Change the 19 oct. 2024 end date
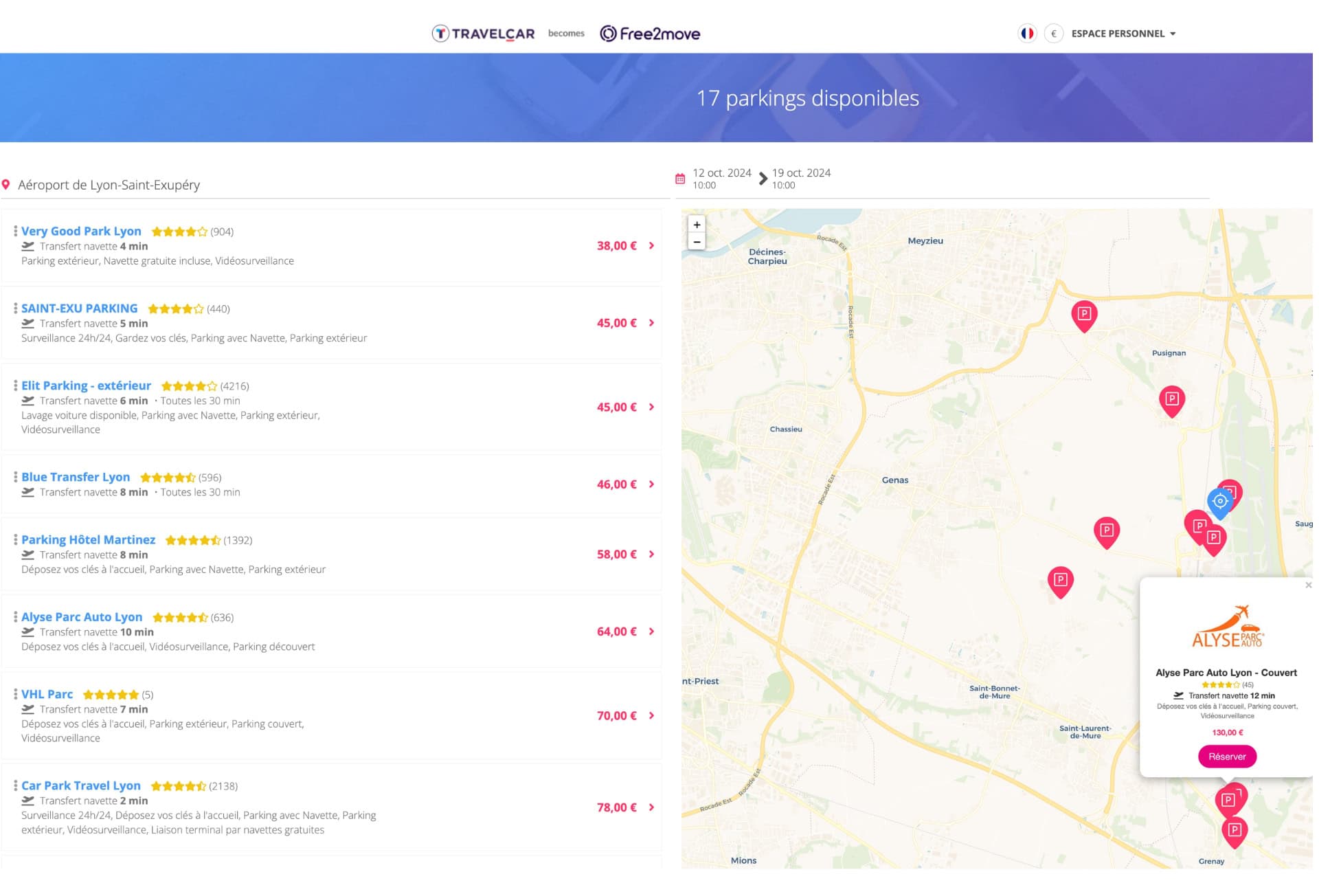The image size is (1319, 883). [801, 179]
